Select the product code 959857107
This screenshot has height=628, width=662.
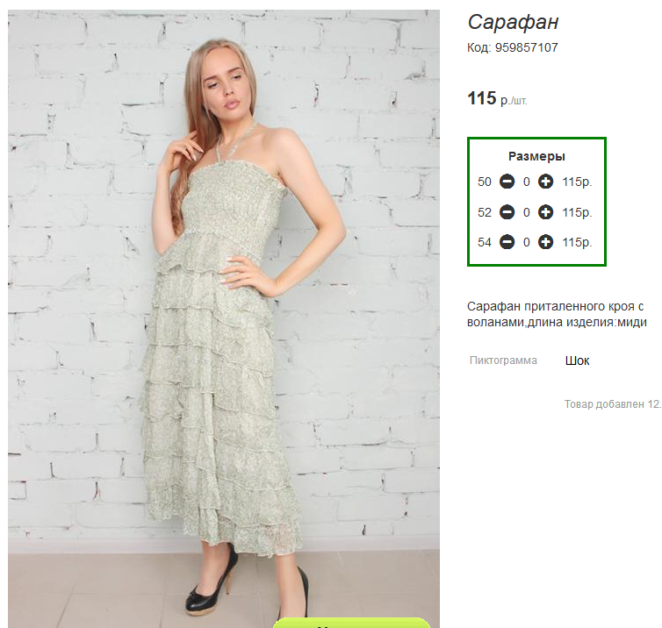527,47
